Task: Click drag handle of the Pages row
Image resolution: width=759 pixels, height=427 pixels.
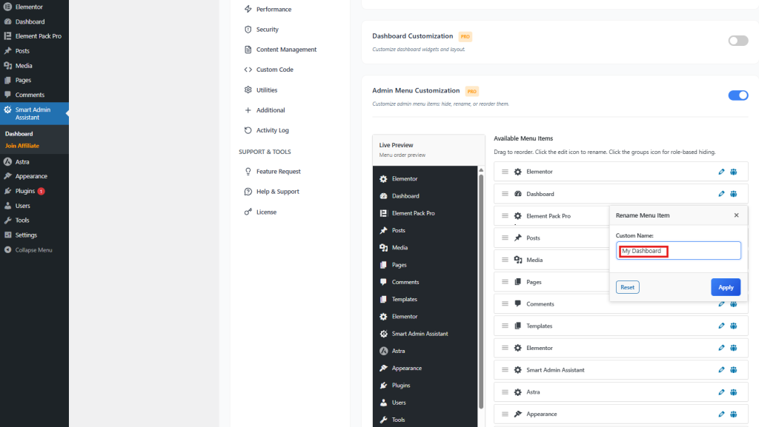Action: [x=505, y=282]
